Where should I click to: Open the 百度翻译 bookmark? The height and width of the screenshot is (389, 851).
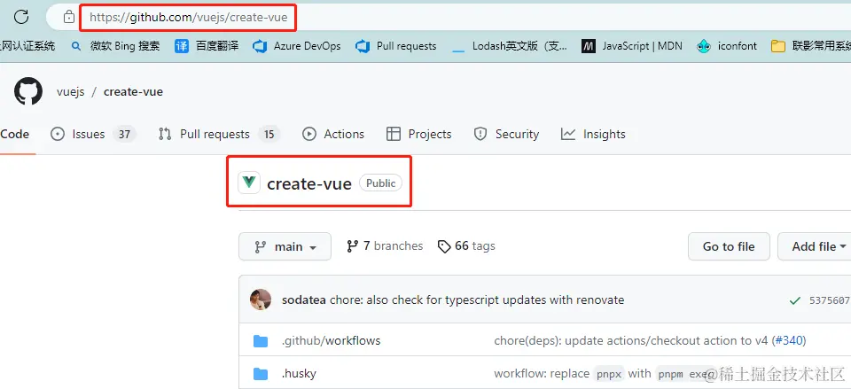tap(207, 46)
